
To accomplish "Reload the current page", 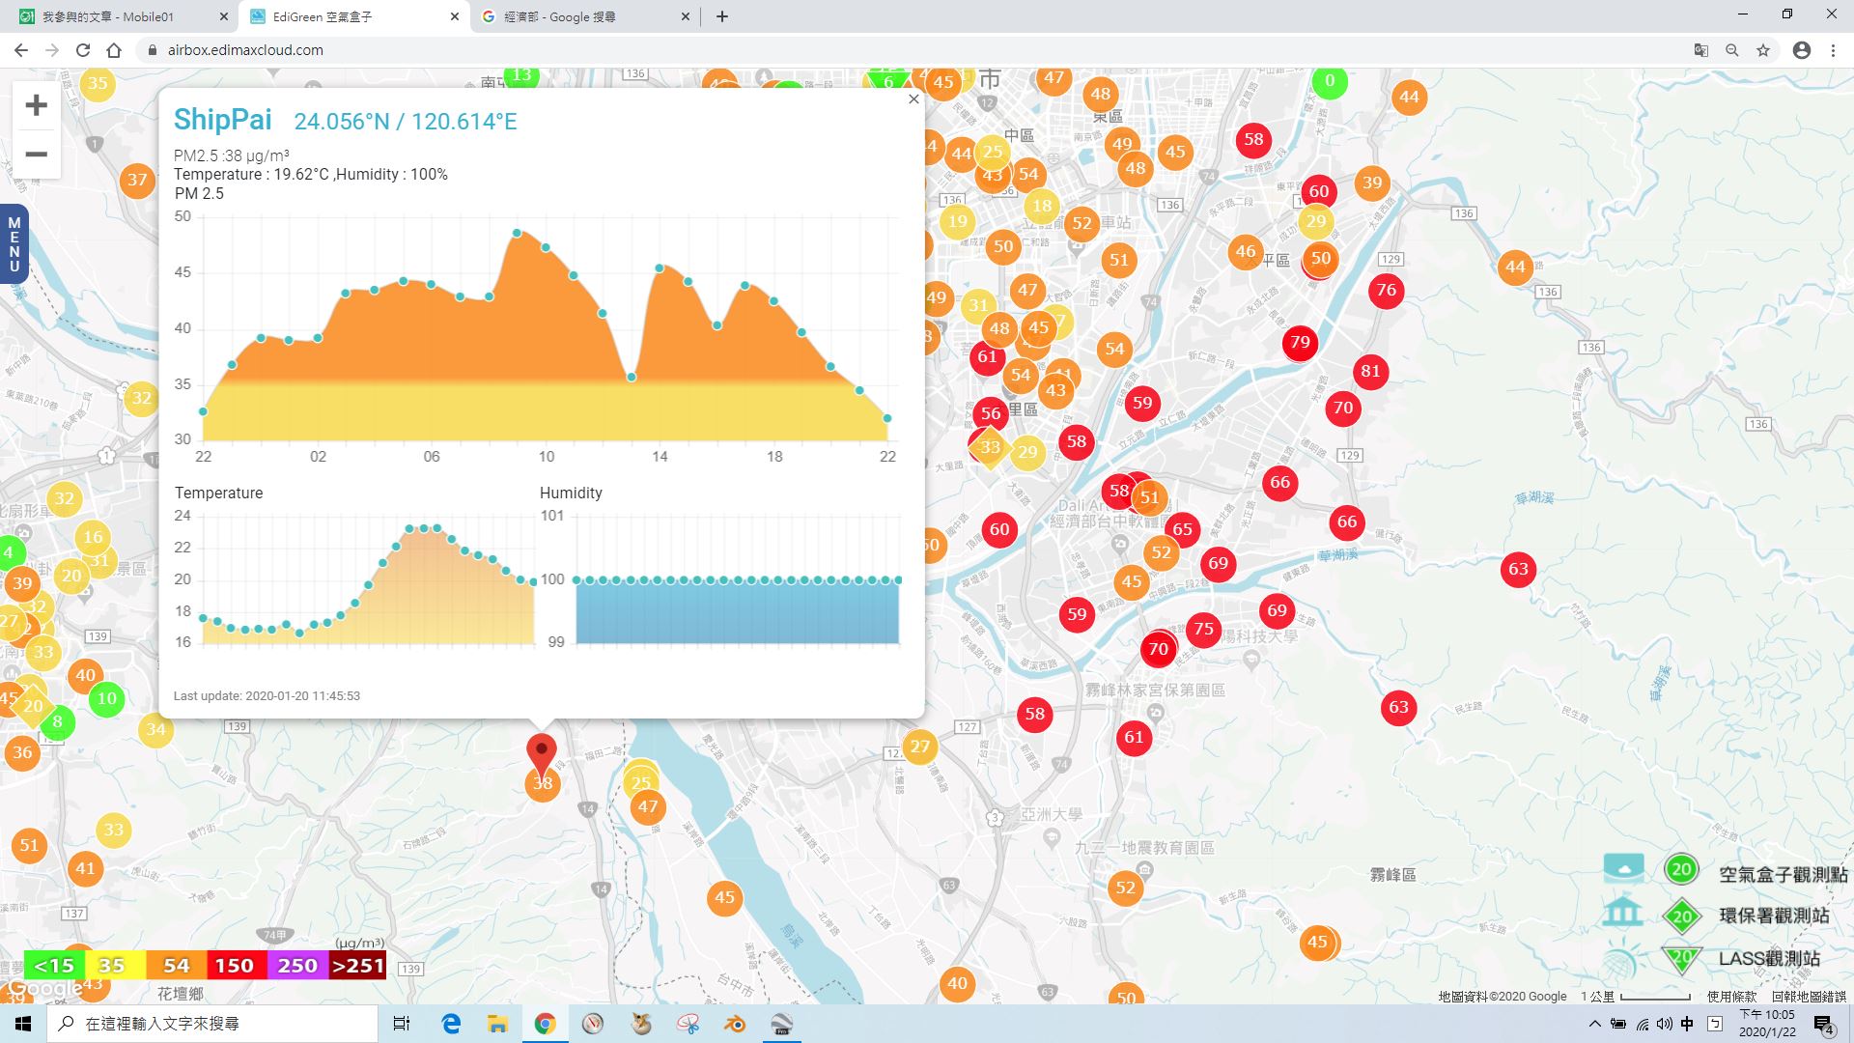I will point(83,50).
